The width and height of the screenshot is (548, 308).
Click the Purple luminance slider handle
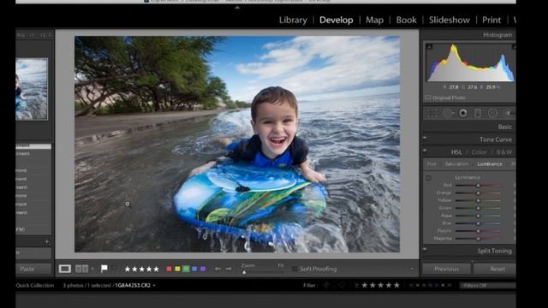[x=478, y=231]
